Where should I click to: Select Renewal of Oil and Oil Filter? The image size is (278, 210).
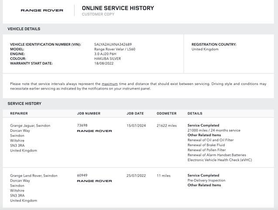[211, 140]
